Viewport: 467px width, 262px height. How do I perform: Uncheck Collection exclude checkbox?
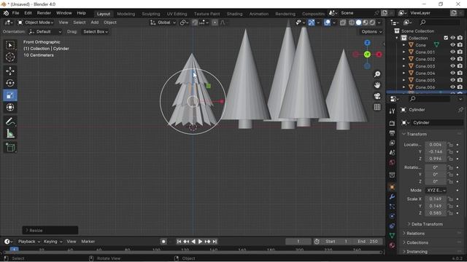click(446, 38)
